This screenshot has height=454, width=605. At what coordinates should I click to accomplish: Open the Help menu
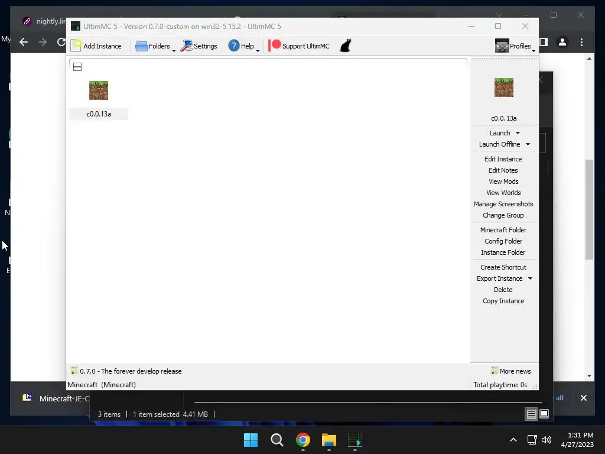[243, 46]
